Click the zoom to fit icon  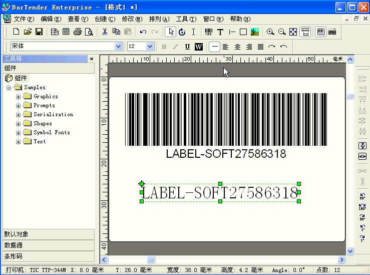coord(293,32)
